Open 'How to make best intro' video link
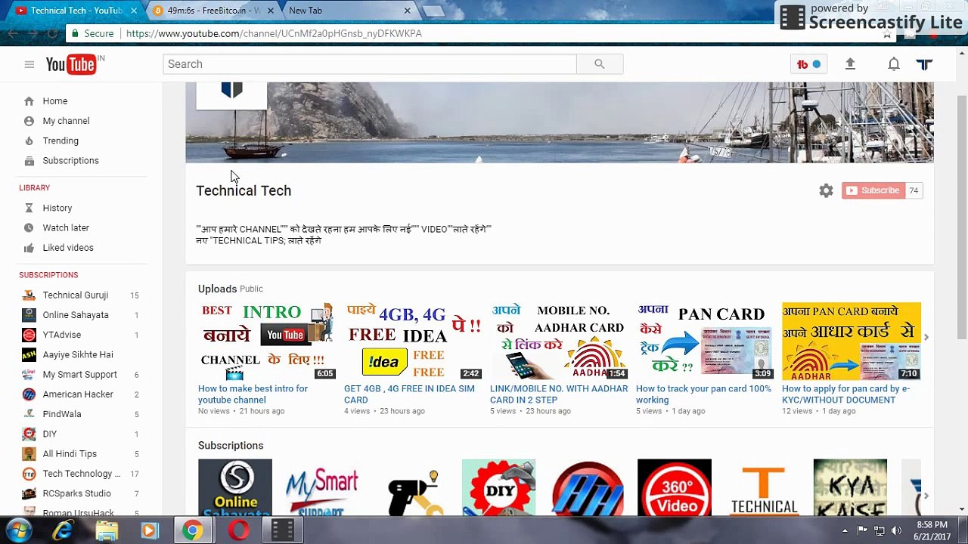 (253, 394)
